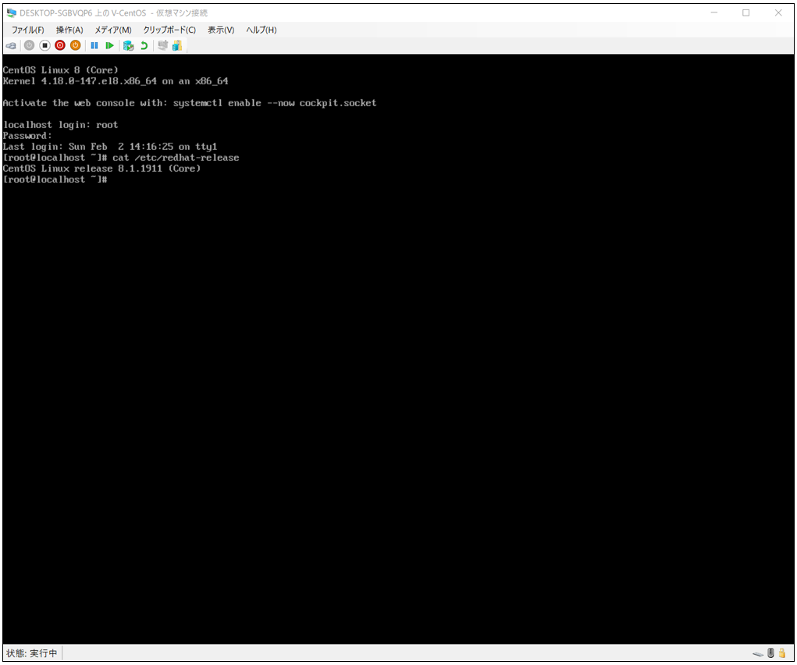Viewport: 797px width, 665px height.
Task: Open the 表示(V) menu
Action: pyautogui.click(x=221, y=30)
